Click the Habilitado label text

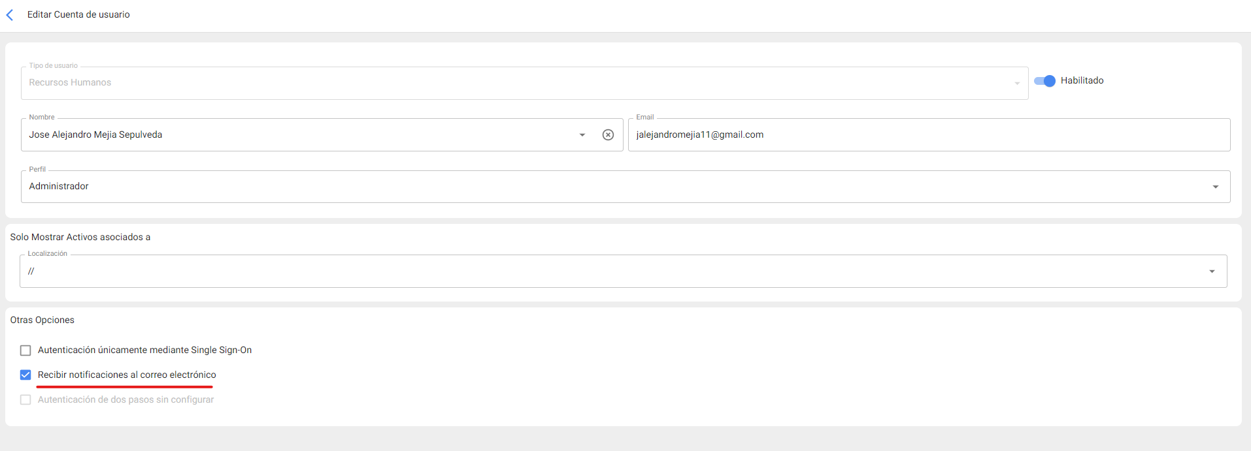click(x=1082, y=81)
